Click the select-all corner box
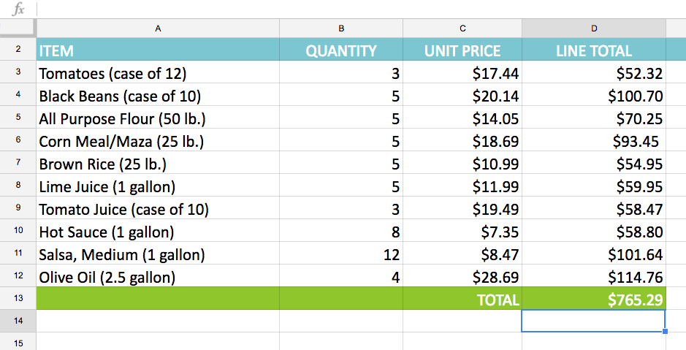 click(x=18, y=28)
